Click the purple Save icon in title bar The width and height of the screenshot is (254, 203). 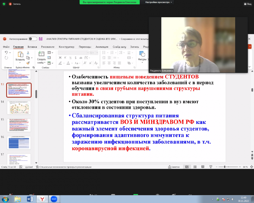pos(40,39)
